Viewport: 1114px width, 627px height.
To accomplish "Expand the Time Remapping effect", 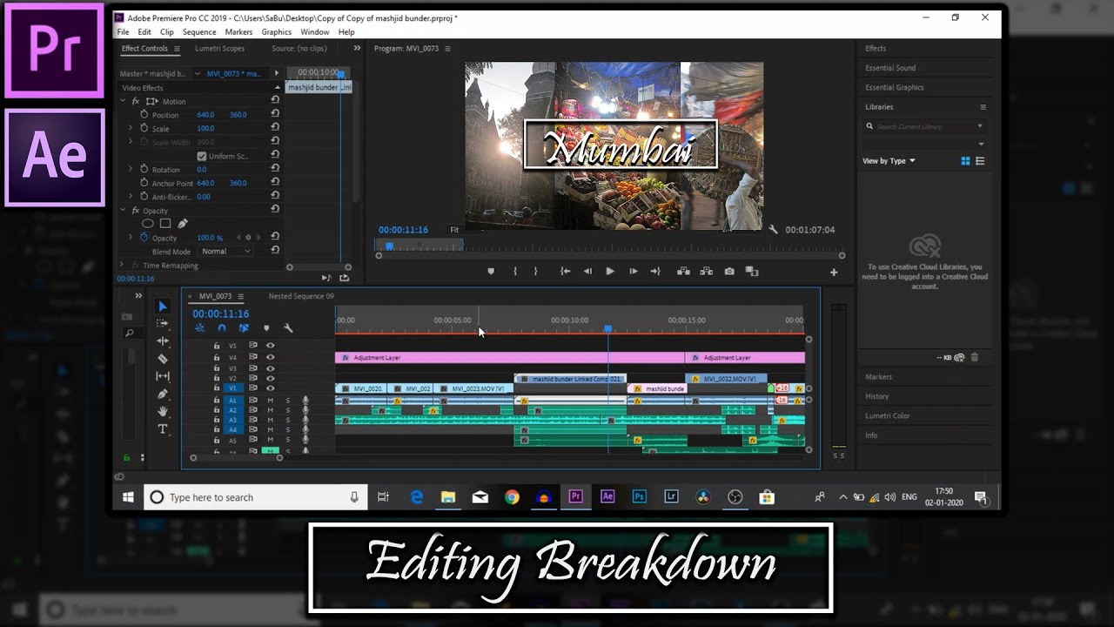I will 124,265.
